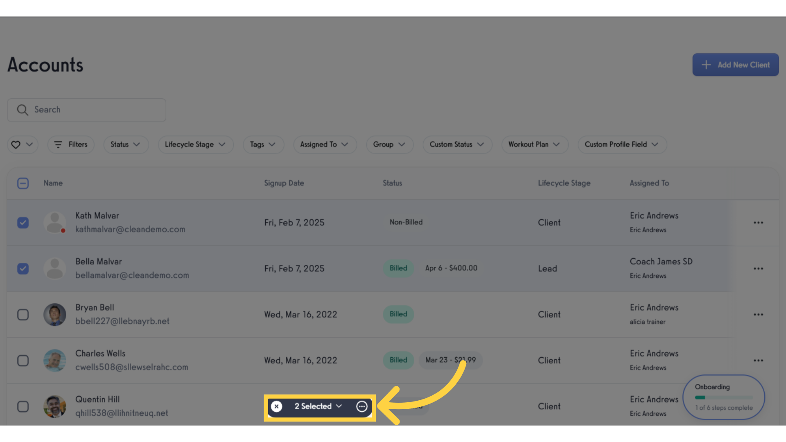Viewport: 786px width, 442px height.
Task: Open more options for Bryan Bell
Action: click(758, 315)
